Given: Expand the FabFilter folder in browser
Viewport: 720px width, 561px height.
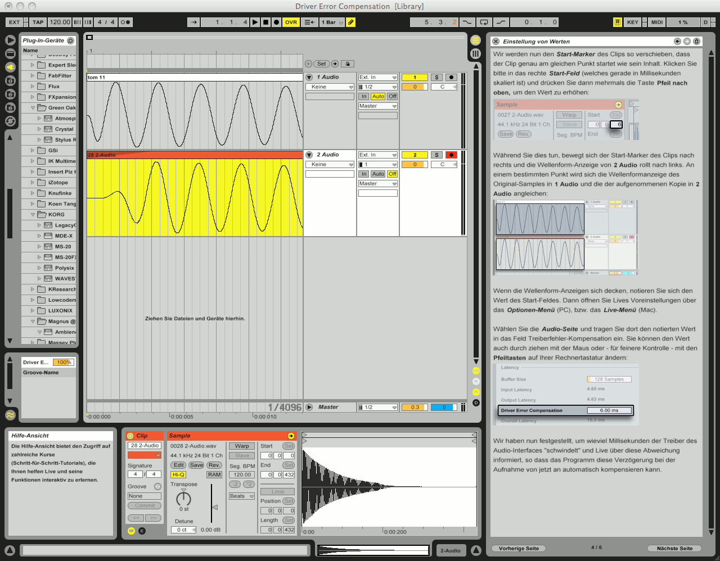Looking at the screenshot, I should pos(33,76).
